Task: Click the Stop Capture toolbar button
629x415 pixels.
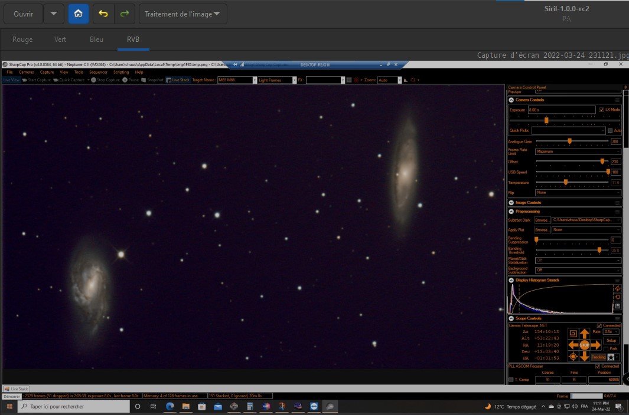Action: pyautogui.click(x=106, y=80)
